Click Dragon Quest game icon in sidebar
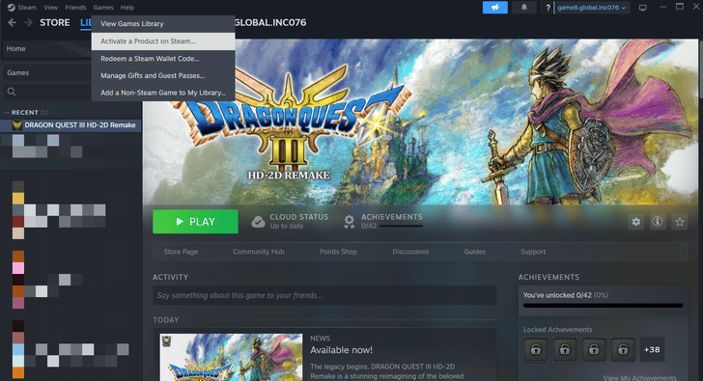Screen dimensions: 703x381 [17, 125]
